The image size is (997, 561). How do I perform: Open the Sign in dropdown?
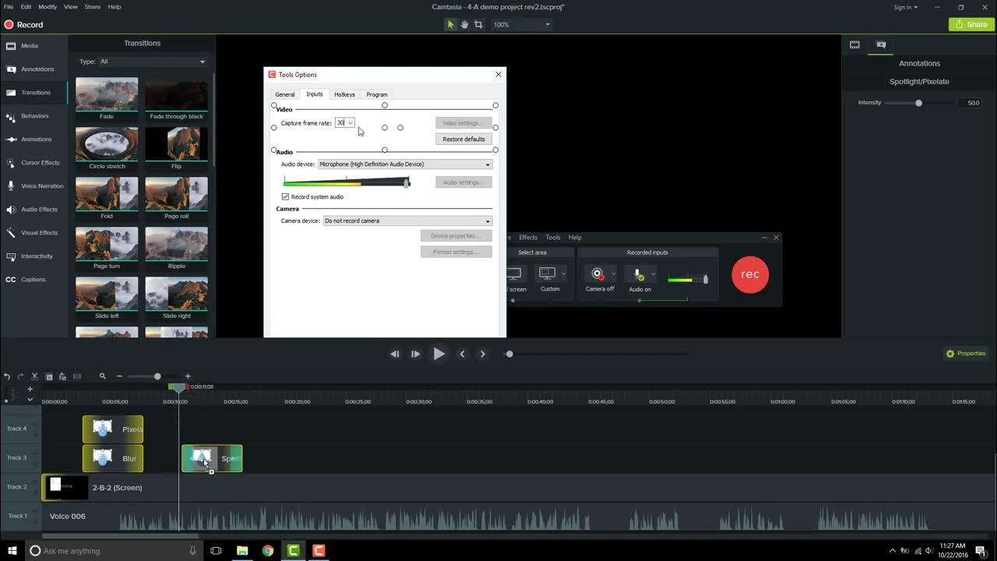(906, 7)
